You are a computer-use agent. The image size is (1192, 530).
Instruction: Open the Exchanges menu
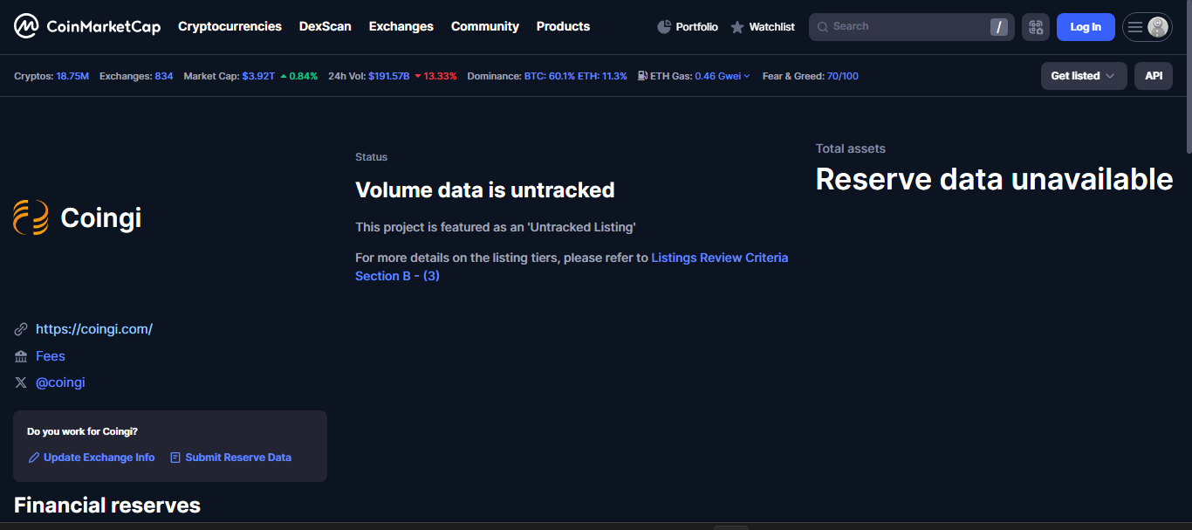click(x=401, y=26)
